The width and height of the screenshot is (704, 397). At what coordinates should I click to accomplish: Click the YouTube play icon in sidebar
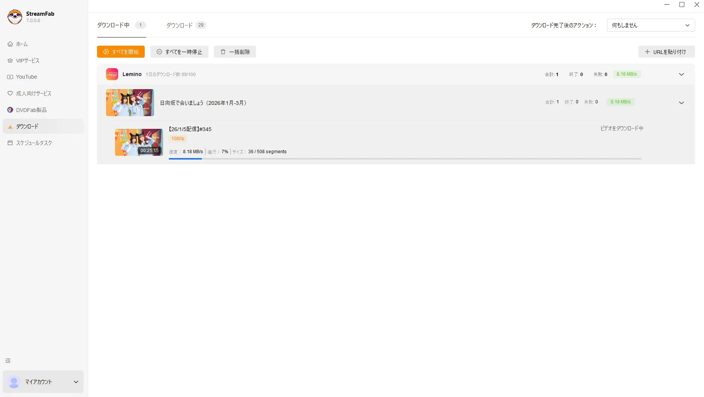coord(10,77)
